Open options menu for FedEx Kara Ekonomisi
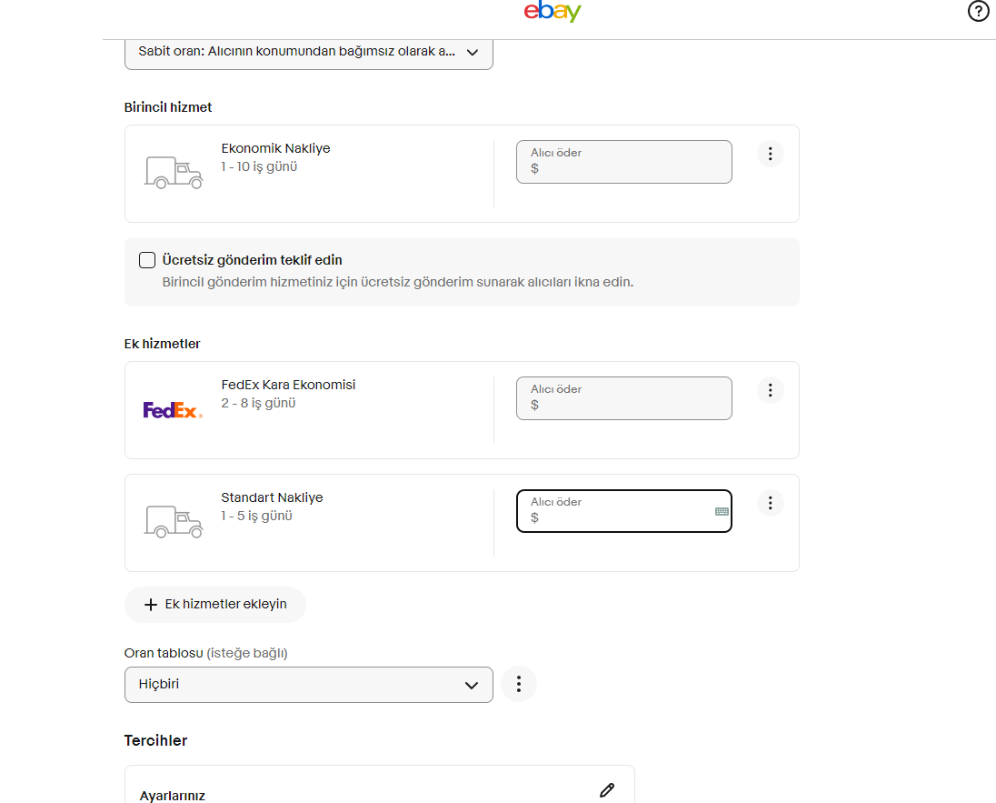 coord(770,390)
